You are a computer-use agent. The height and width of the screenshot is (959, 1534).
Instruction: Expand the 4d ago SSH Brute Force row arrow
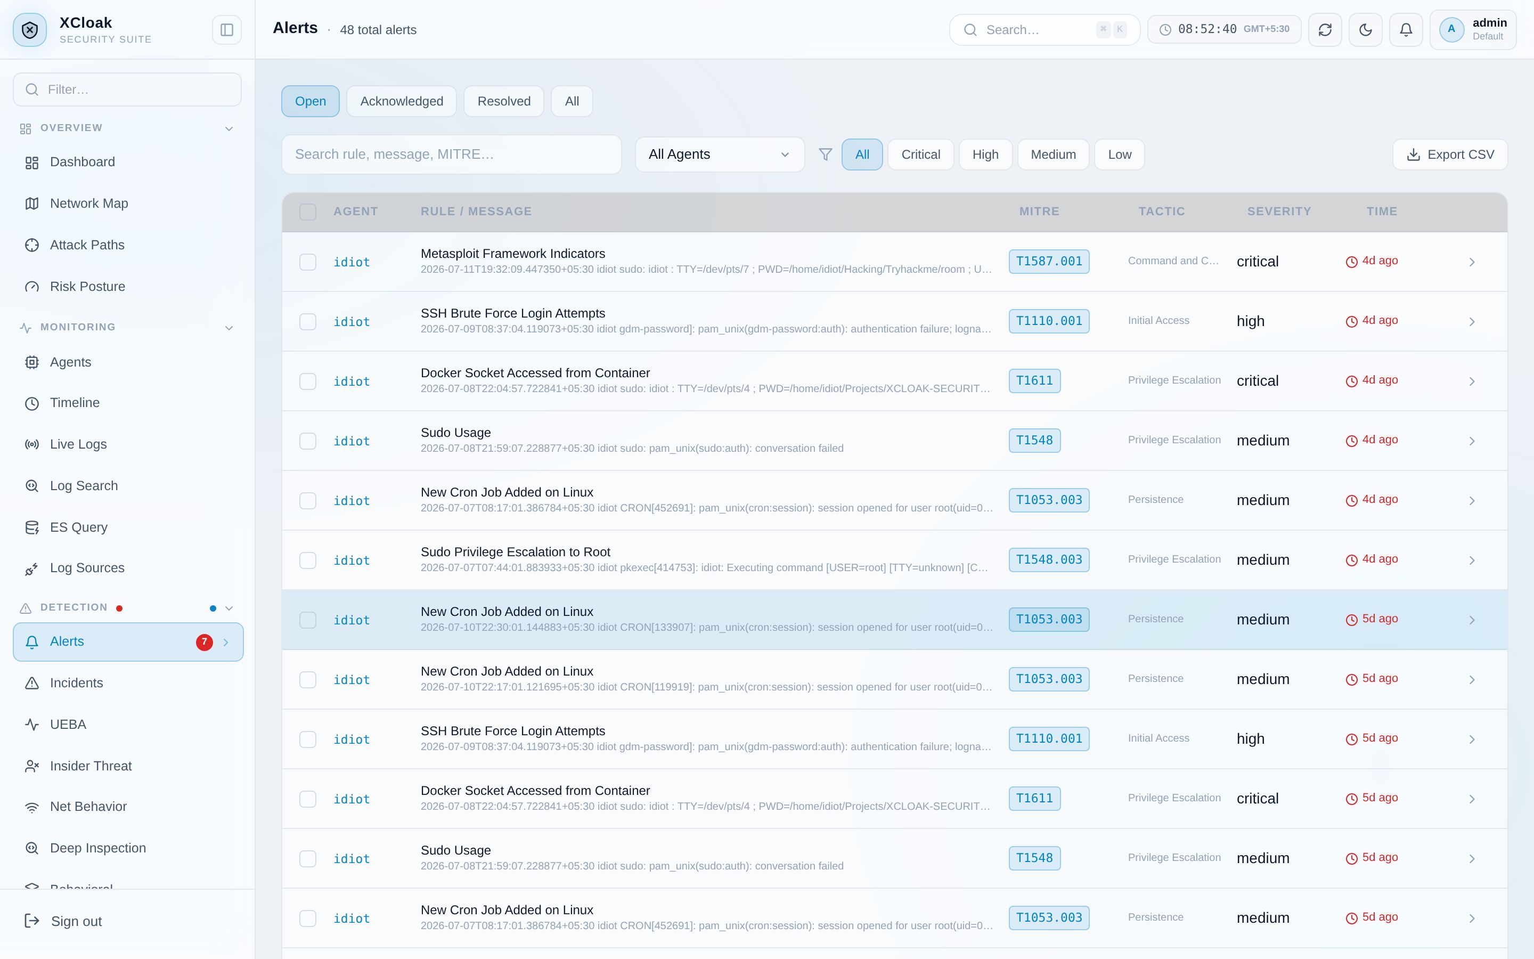pos(1472,322)
